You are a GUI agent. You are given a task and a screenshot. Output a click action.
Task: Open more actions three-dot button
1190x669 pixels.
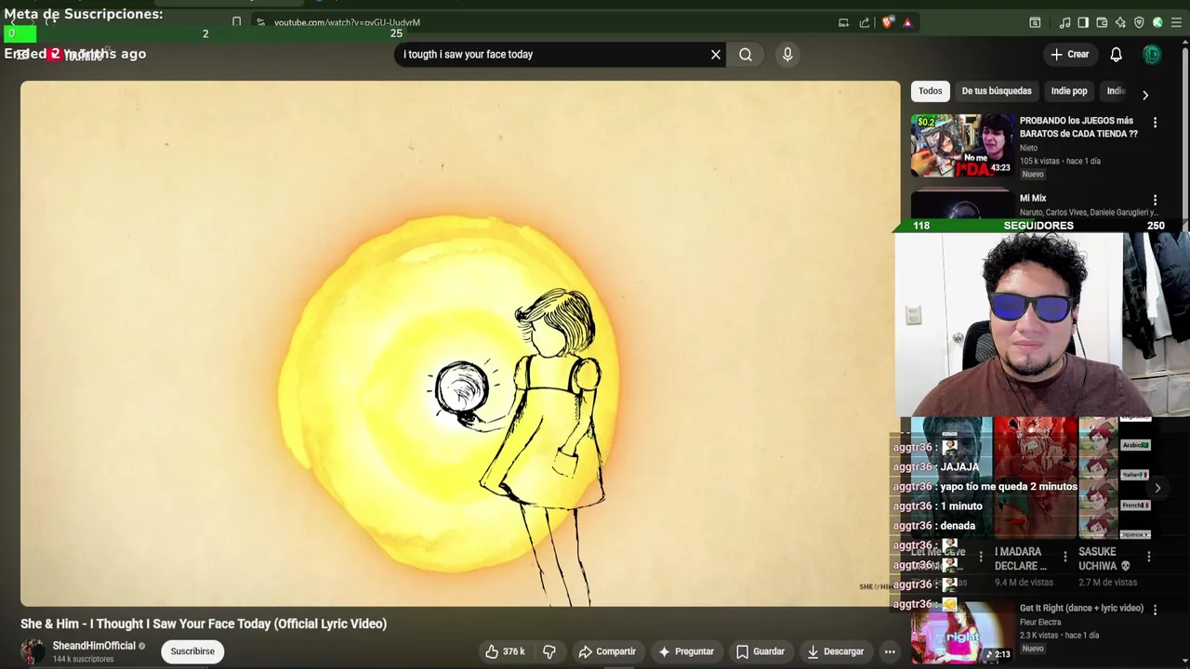pyautogui.click(x=890, y=651)
